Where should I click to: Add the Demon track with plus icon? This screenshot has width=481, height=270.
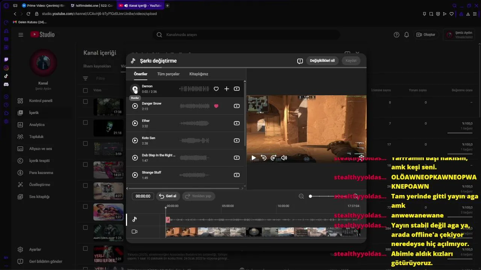click(227, 89)
